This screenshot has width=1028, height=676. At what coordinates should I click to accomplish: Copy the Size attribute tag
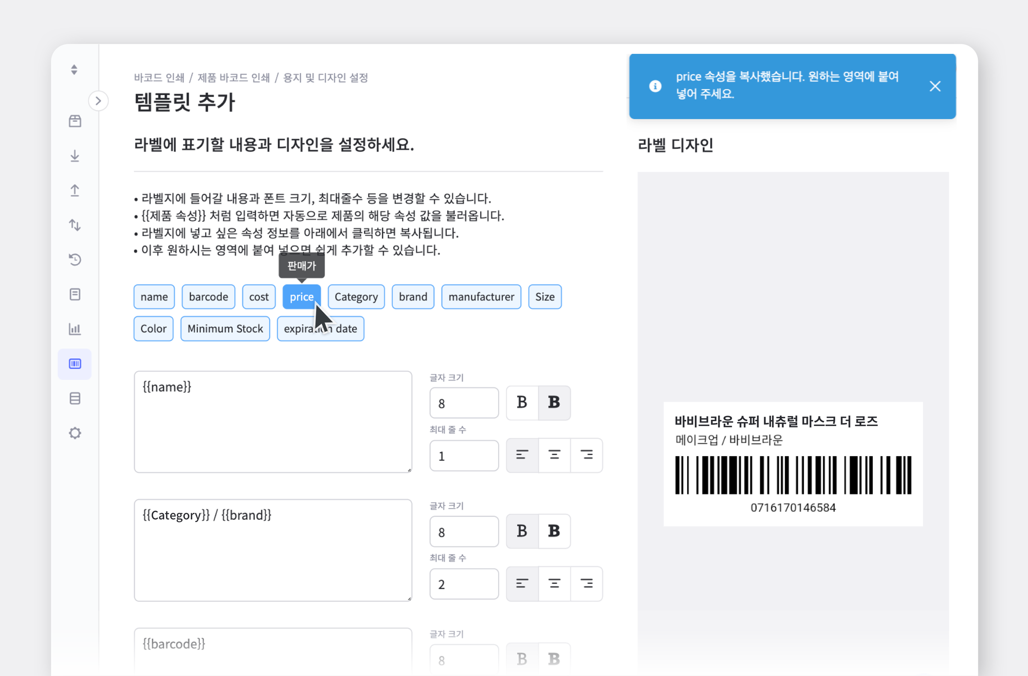[x=545, y=296]
